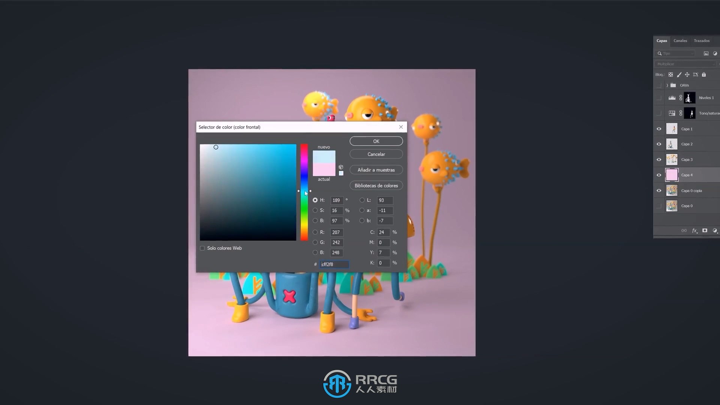
Task: Click the Cancelar button to dismiss dialog
Action: tap(376, 154)
